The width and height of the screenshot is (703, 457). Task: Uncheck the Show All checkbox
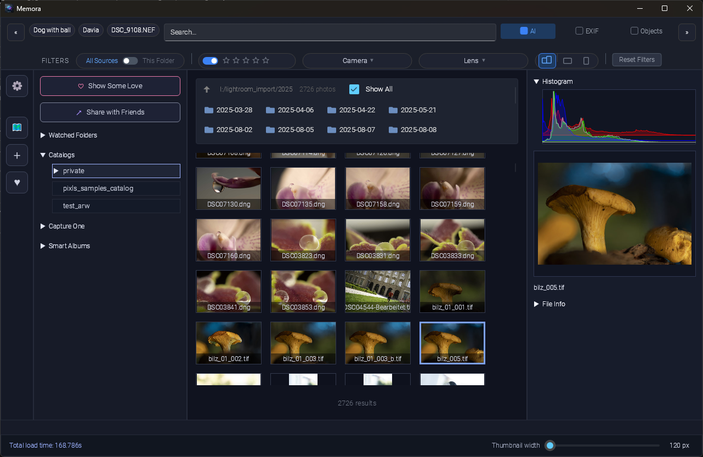coord(354,89)
